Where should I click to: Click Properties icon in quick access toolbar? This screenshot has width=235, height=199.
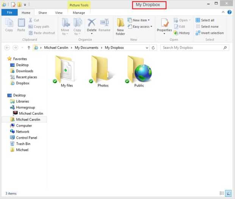point(13,5)
